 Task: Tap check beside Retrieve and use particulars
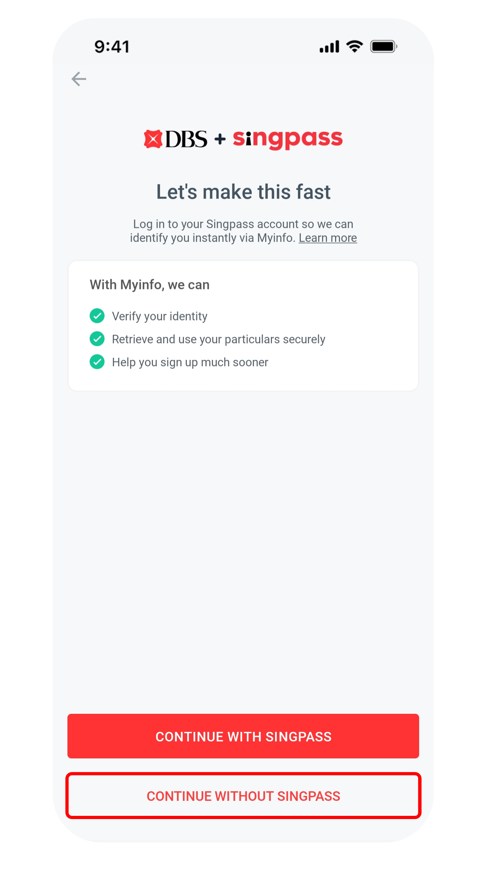click(x=97, y=339)
